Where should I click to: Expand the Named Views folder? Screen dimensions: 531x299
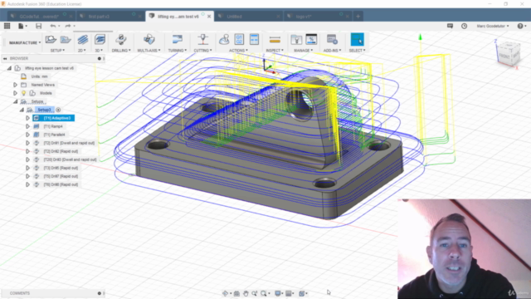click(15, 85)
